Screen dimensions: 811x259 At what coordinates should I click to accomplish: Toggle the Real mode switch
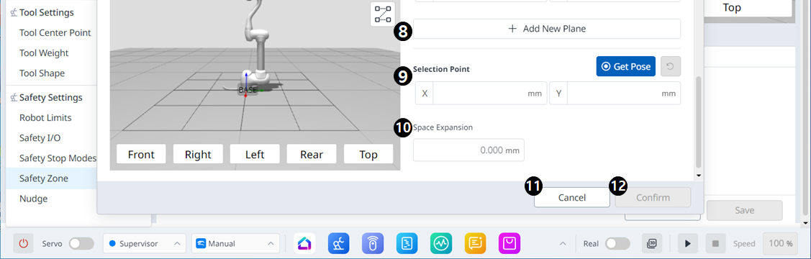click(x=617, y=243)
